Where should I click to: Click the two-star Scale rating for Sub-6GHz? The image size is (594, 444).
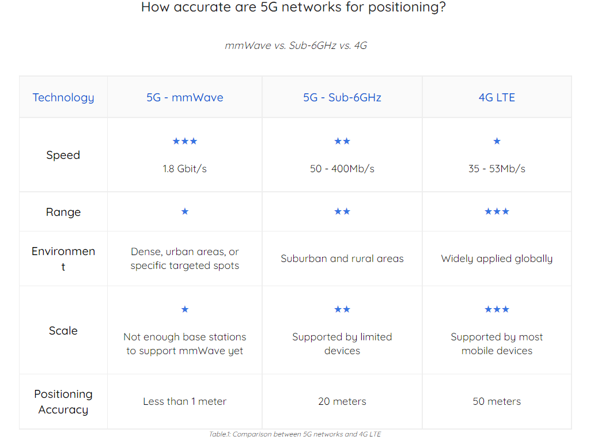tap(342, 309)
